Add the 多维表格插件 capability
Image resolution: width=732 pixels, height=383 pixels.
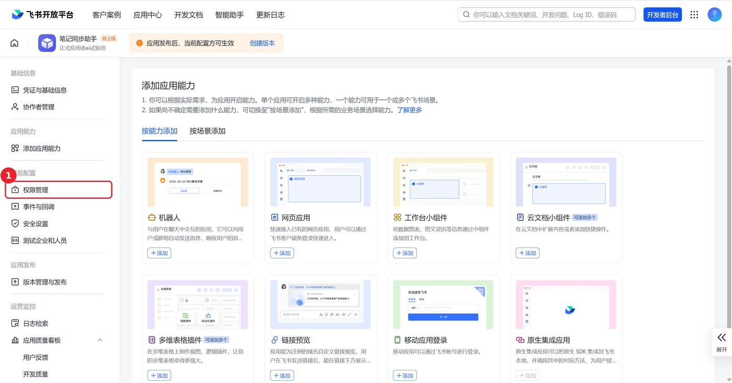159,376
